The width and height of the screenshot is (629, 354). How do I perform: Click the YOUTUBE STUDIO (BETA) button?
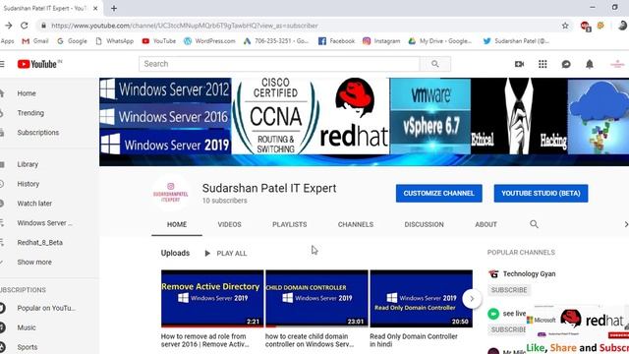pos(541,193)
